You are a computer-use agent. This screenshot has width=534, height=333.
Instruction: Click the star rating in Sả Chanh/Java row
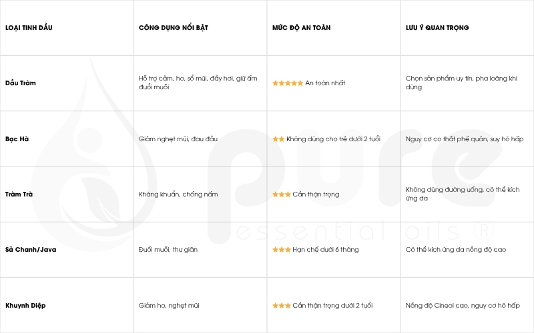(x=281, y=250)
